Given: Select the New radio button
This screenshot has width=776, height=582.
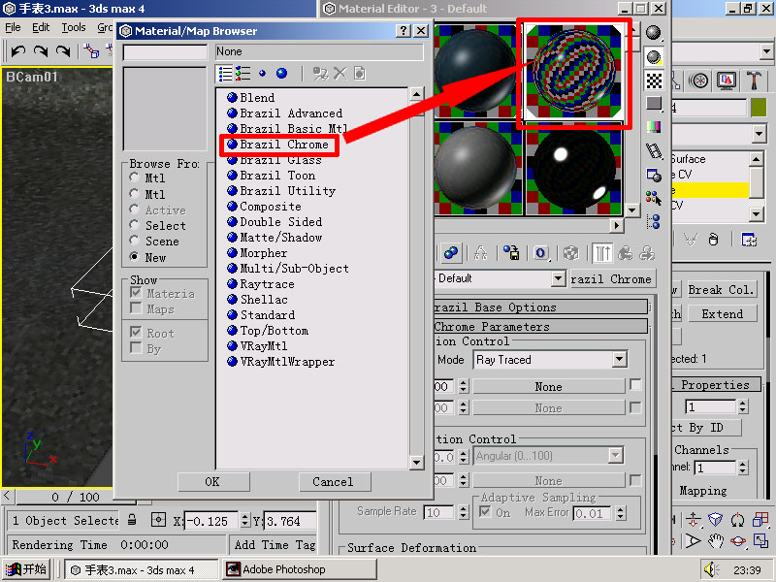Looking at the screenshot, I should coord(134,256).
